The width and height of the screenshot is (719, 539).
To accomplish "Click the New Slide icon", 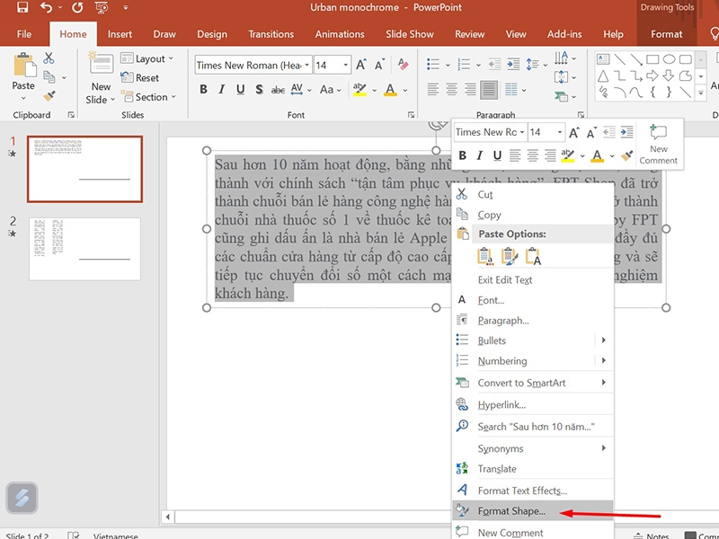I will 101,63.
